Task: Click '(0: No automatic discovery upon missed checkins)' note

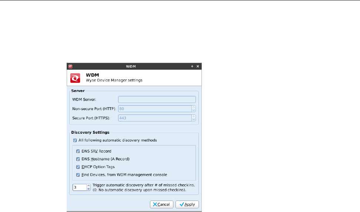Action: click(139, 190)
